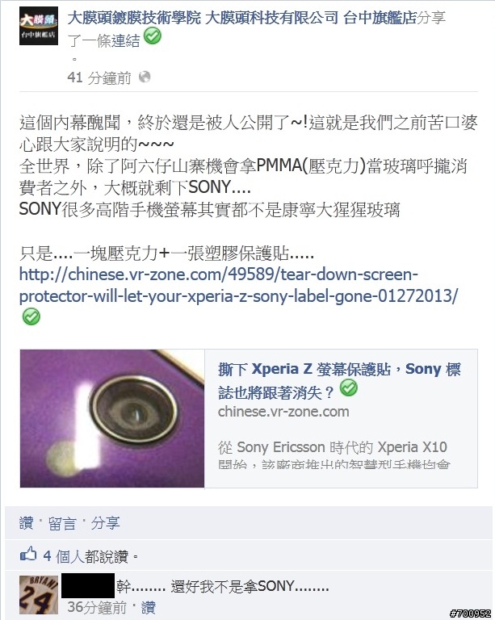495x620 pixels.
Task: Click the redacted commenter name
Action: pyautogui.click(x=88, y=585)
